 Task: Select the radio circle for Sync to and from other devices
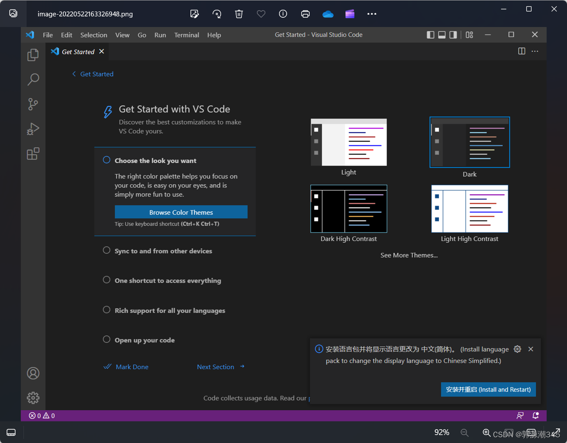[106, 250]
